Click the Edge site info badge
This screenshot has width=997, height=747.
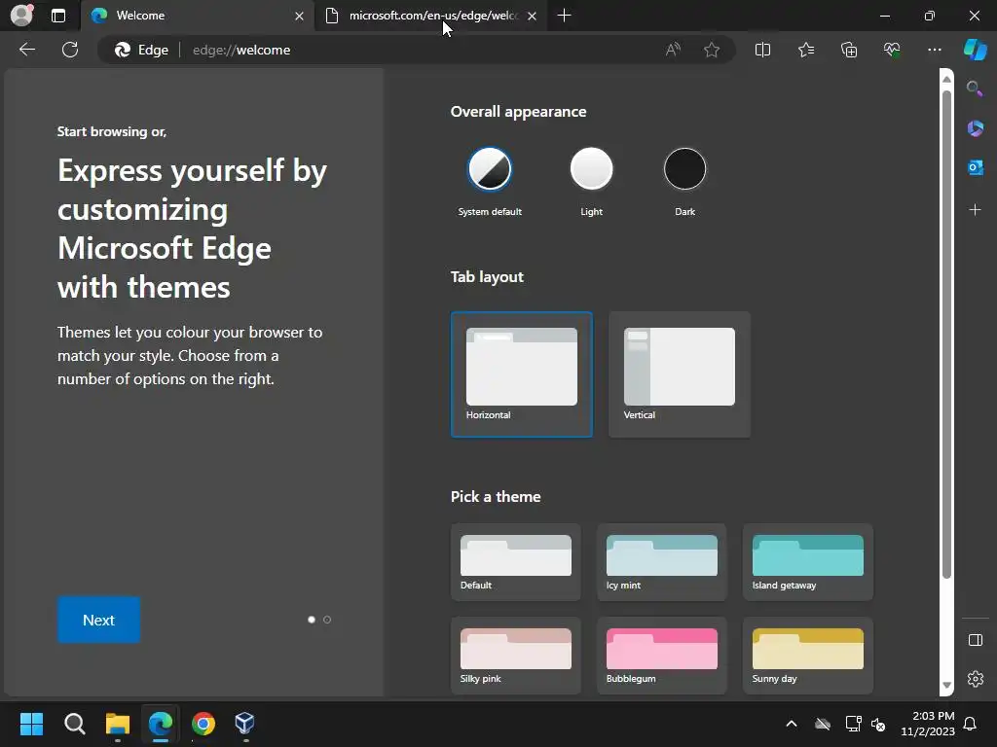[141, 50]
